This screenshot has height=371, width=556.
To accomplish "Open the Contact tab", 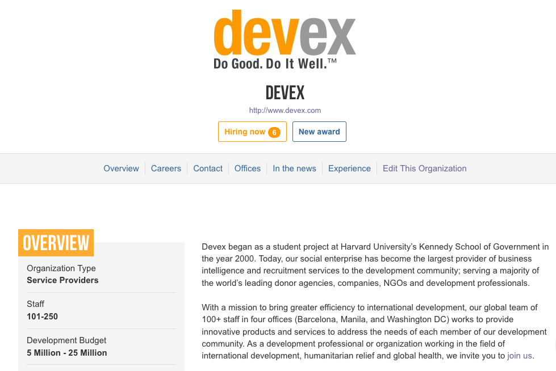I will (x=208, y=168).
